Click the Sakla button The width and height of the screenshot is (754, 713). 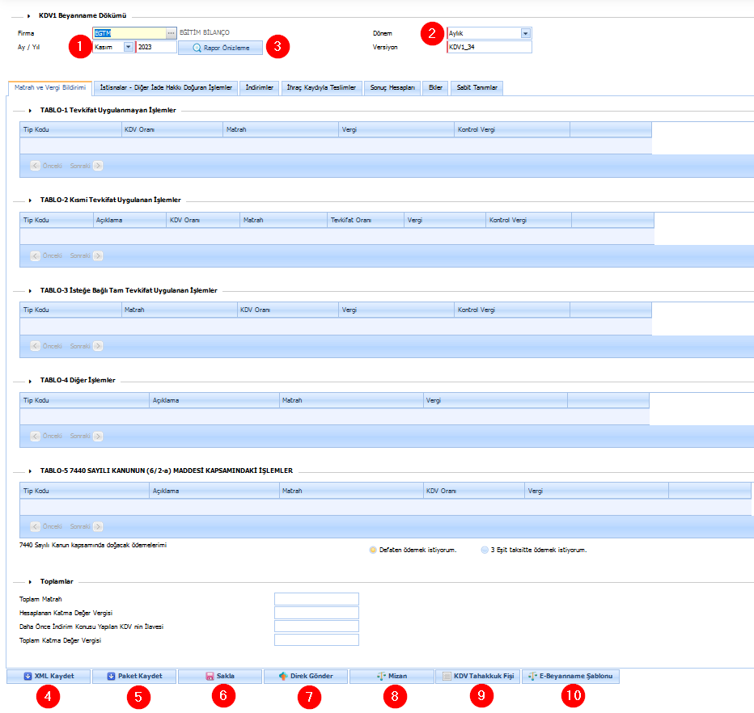click(x=220, y=676)
